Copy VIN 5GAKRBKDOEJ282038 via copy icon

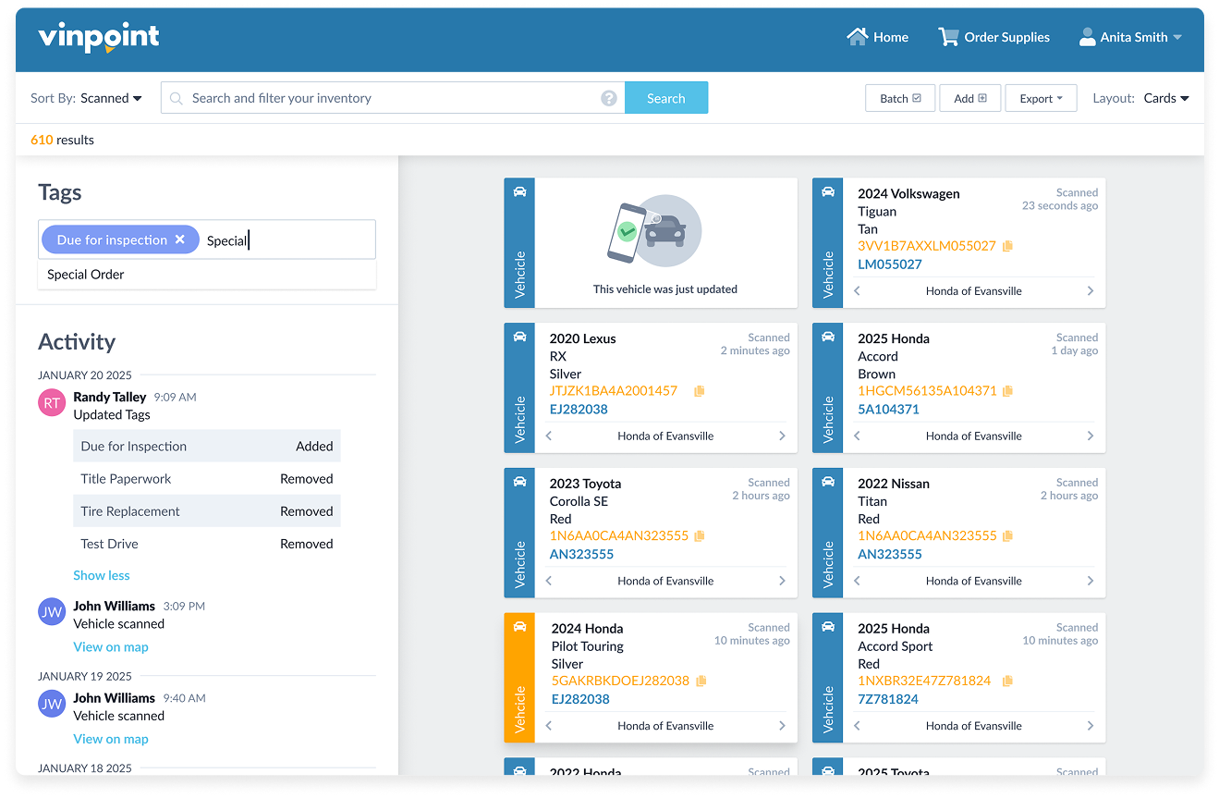coord(701,681)
